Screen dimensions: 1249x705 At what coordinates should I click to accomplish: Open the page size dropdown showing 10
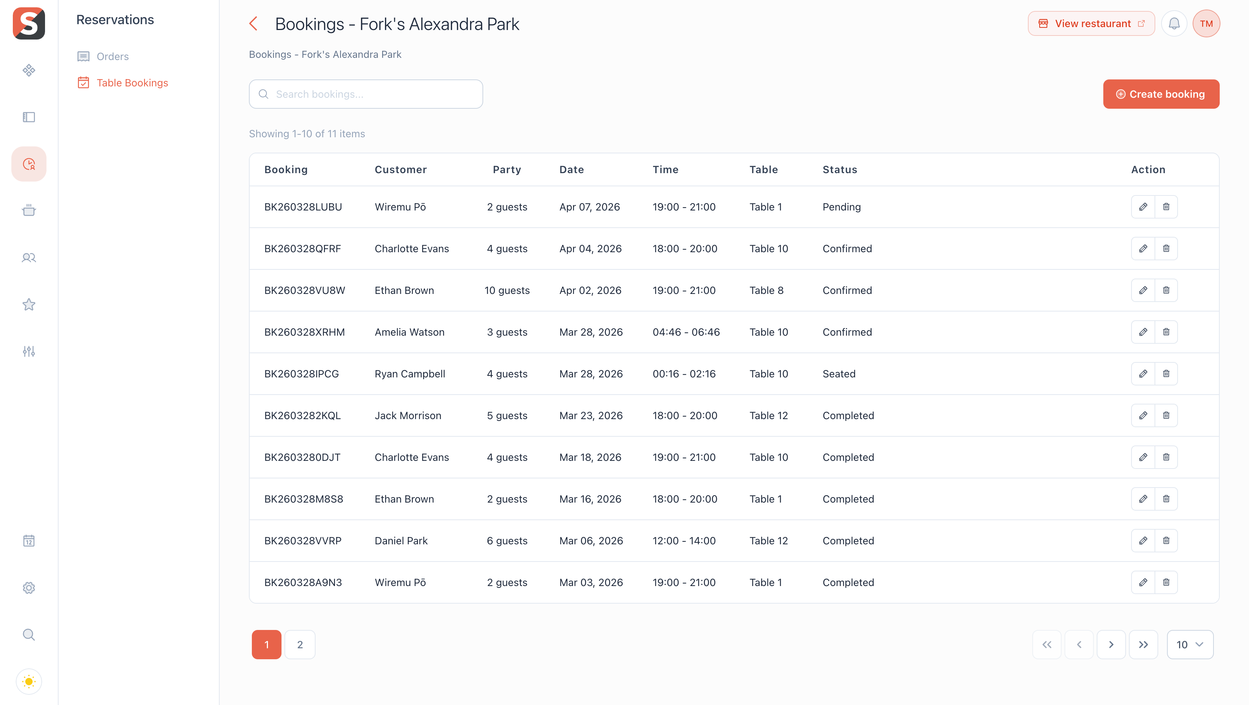point(1190,644)
